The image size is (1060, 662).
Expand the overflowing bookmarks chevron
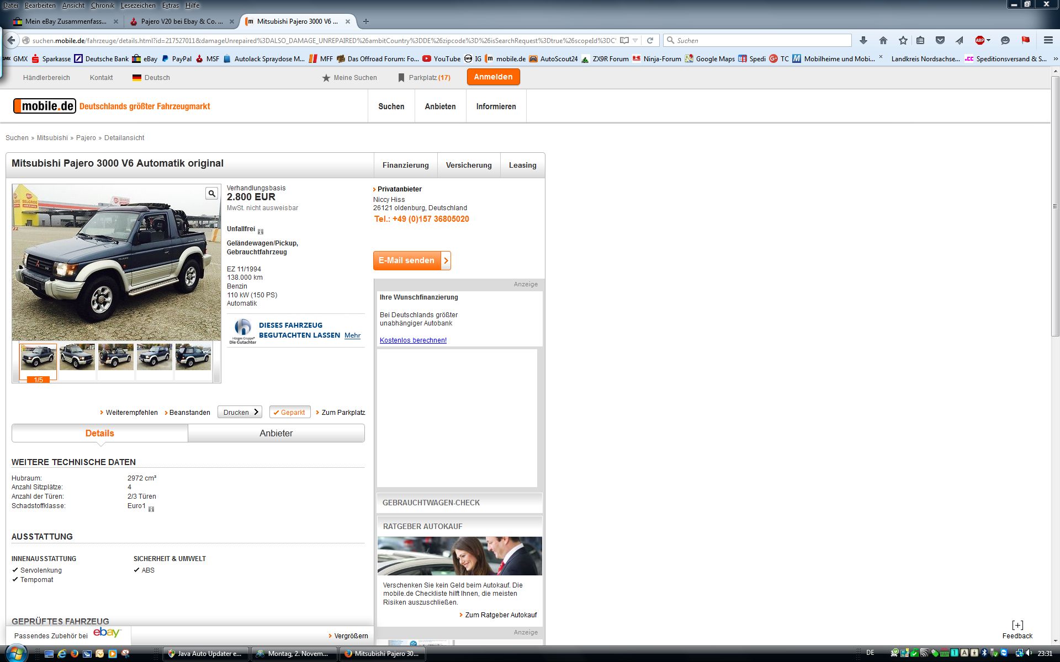coord(1055,58)
